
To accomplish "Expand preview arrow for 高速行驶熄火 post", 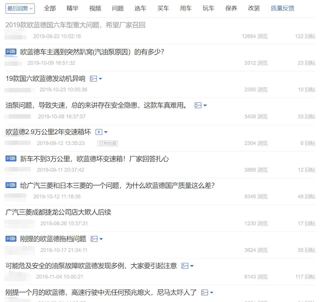I will [212, 293].
